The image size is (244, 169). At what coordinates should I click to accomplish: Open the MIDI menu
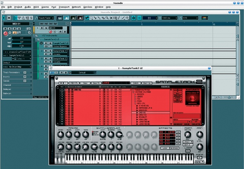click(36, 7)
